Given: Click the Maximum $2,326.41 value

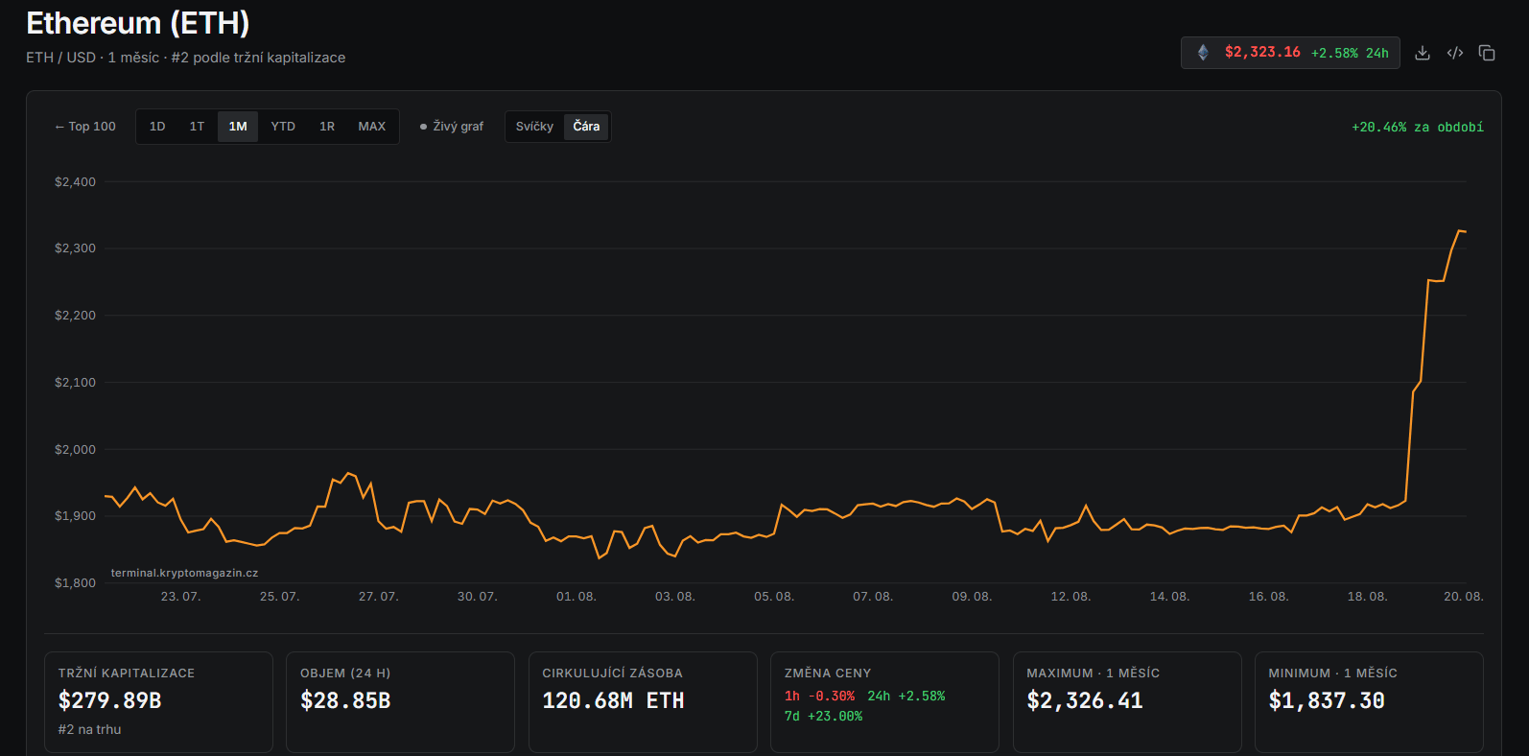Looking at the screenshot, I should (1085, 701).
